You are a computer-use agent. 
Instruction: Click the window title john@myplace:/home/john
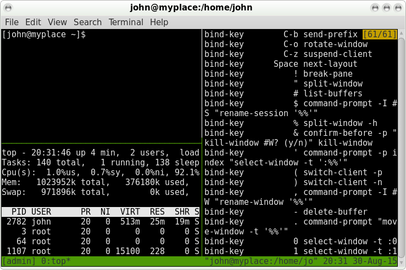point(203,8)
